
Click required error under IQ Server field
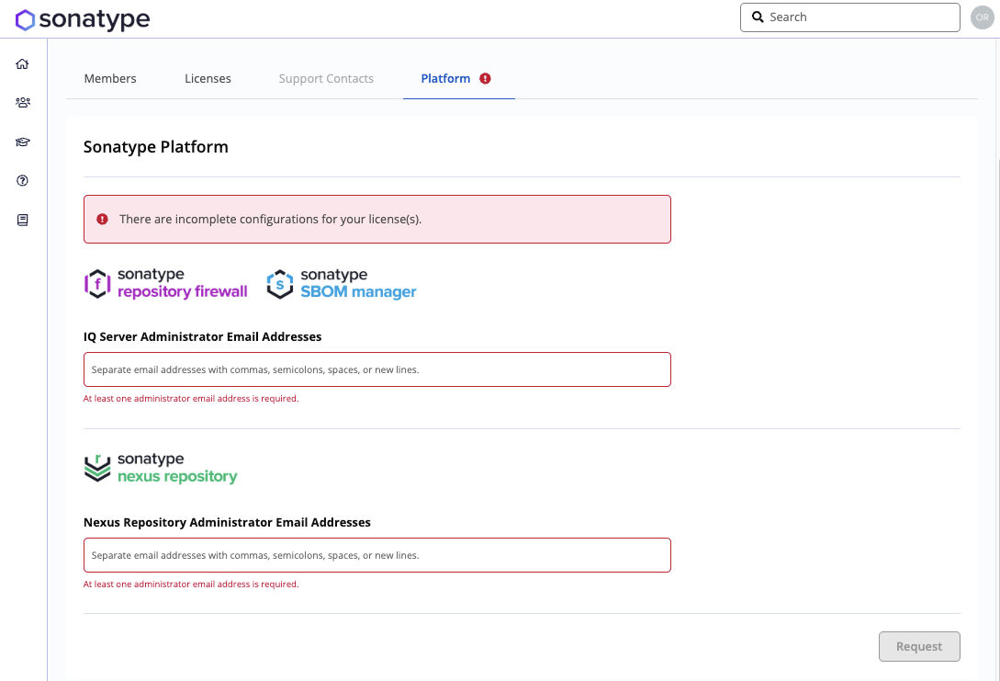point(191,398)
